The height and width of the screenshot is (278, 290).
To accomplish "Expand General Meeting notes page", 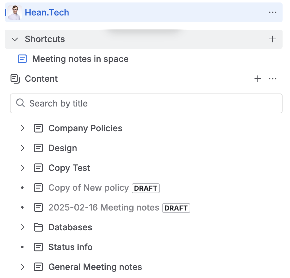I will [22, 267].
